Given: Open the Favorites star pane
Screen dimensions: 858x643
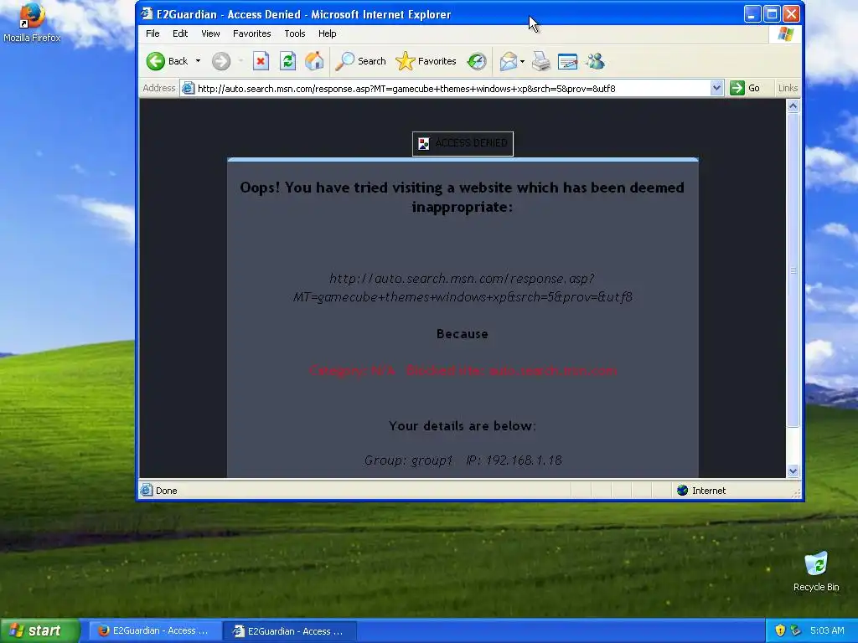Looking at the screenshot, I should point(426,61).
